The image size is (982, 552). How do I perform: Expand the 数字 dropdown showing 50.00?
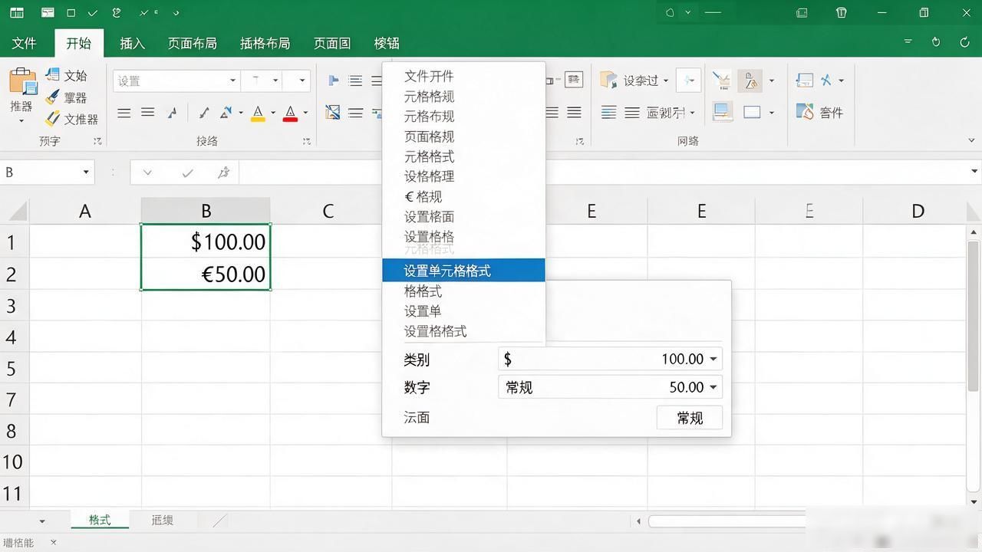pyautogui.click(x=713, y=387)
